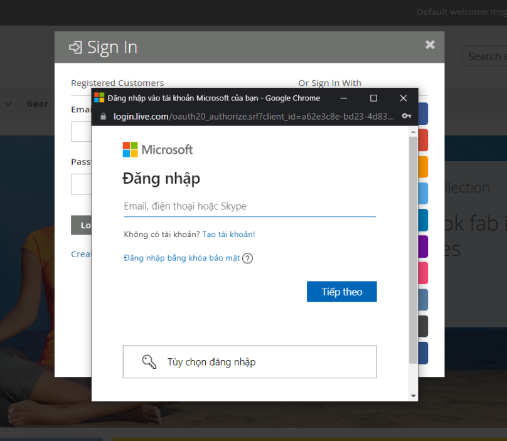
Task: Click the popup's scrollbar up arrow
Action: point(413,131)
